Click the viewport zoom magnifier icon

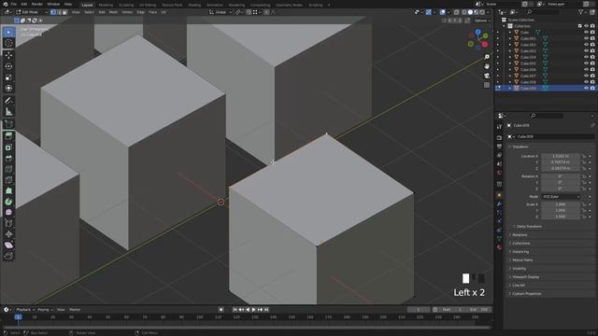tap(487, 57)
